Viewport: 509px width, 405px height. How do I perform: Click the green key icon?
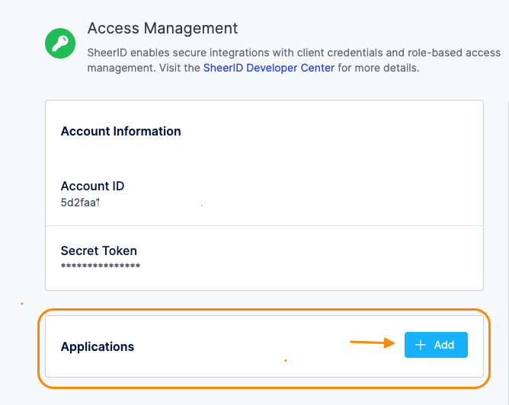point(60,43)
